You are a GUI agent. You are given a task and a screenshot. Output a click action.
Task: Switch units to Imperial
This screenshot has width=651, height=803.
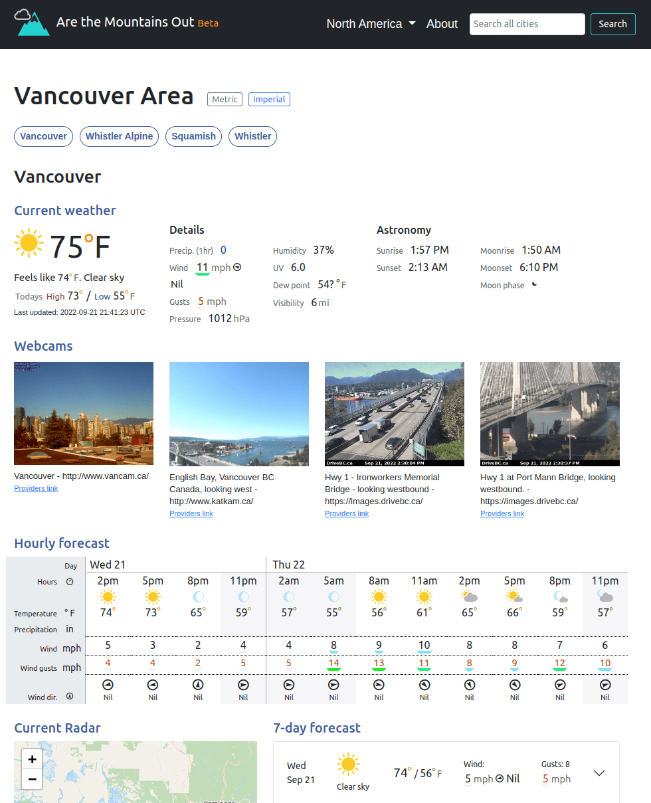coord(269,100)
